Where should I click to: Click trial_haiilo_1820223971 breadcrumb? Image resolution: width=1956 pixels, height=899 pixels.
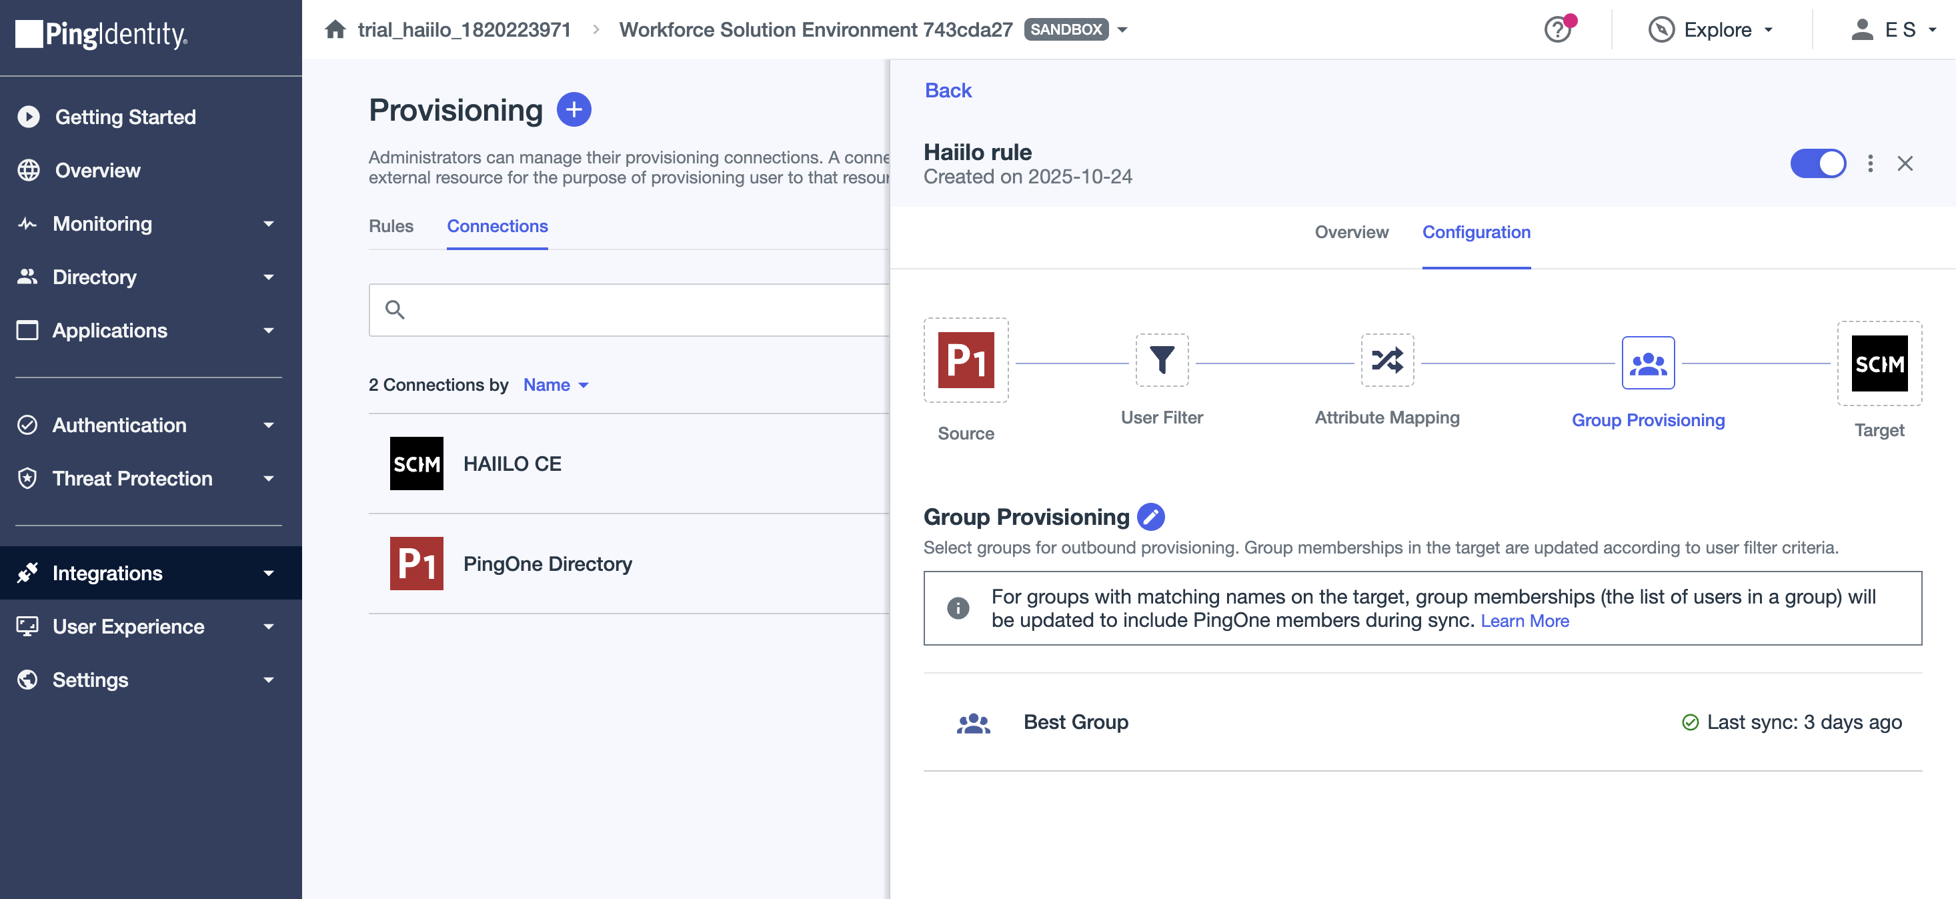tap(464, 29)
